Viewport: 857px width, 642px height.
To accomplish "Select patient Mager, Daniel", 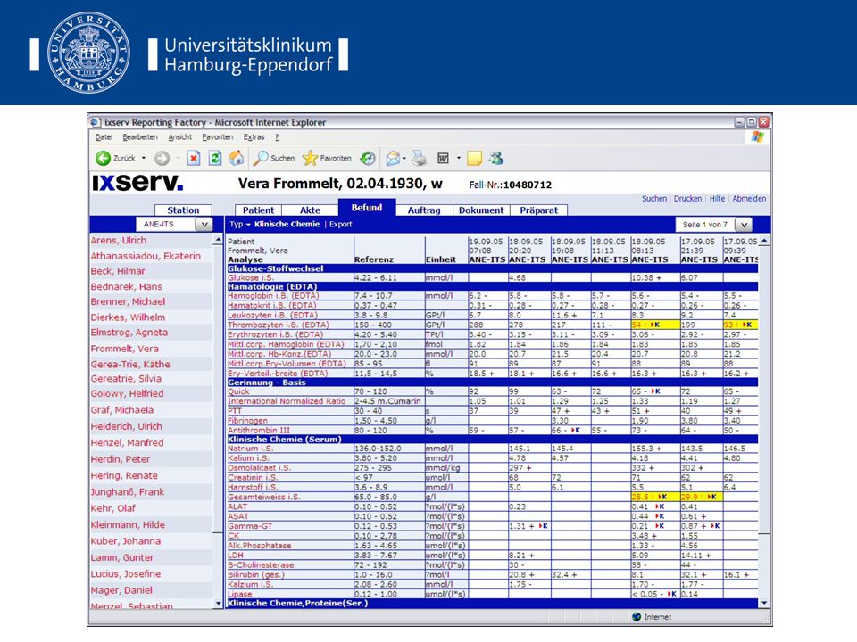I will pos(121,590).
